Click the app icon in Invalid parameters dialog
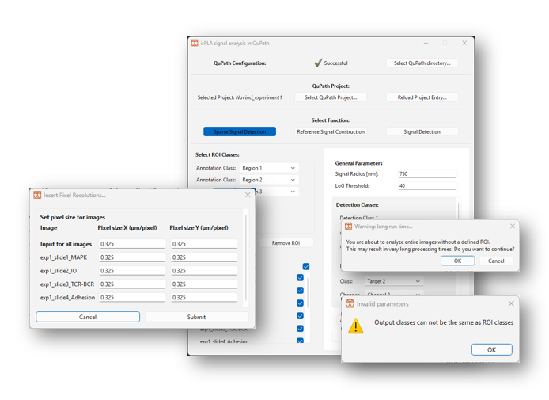 point(350,303)
